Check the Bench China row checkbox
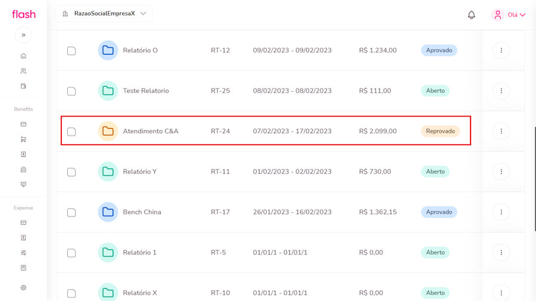The image size is (536, 301). tap(71, 212)
